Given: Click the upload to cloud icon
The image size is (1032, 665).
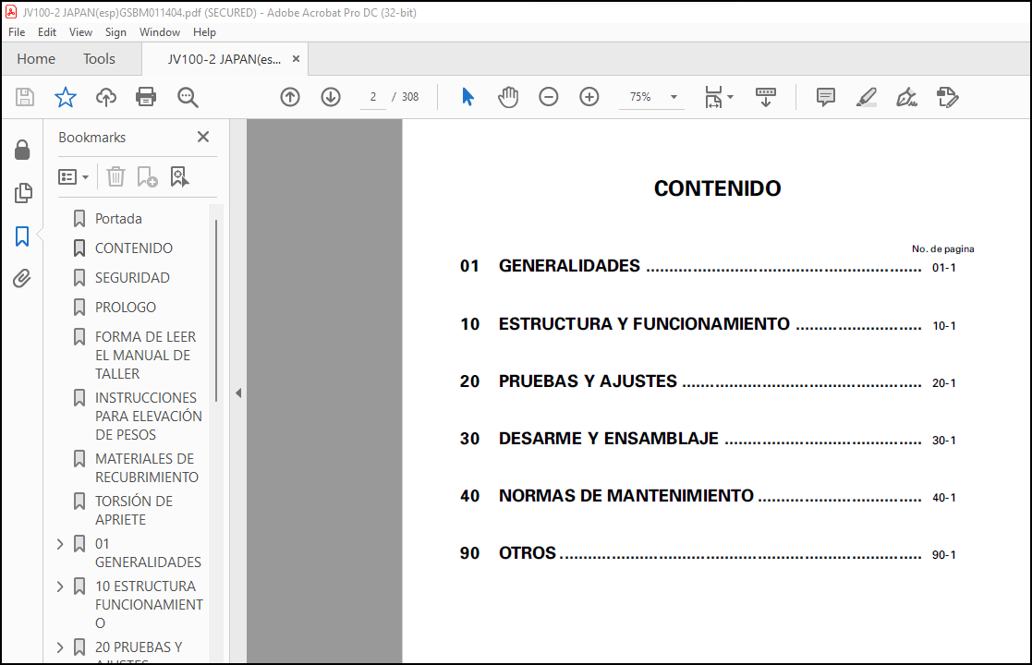Looking at the screenshot, I should pos(106,97).
